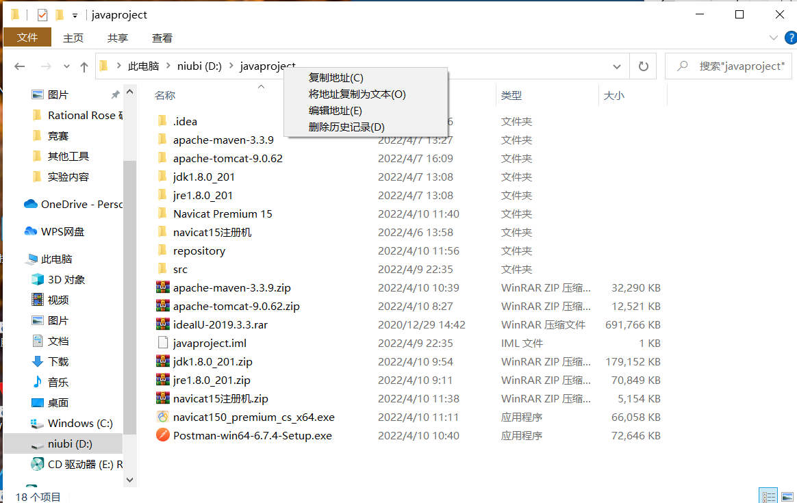Click the 3D 对象 cube icon
This screenshot has height=503, width=797.
click(38, 279)
